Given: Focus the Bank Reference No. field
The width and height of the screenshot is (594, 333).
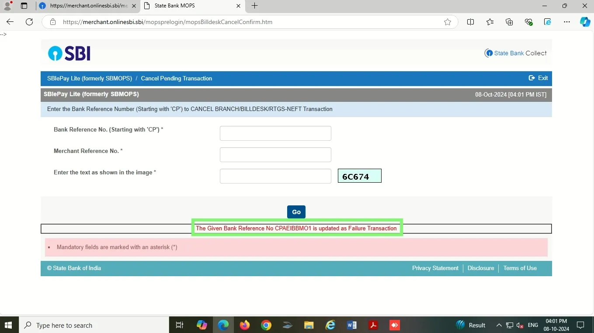Looking at the screenshot, I should click(275, 133).
